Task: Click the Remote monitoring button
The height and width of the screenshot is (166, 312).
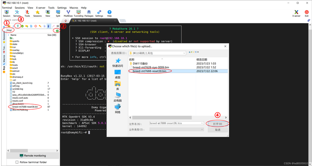Action: coord(33,156)
